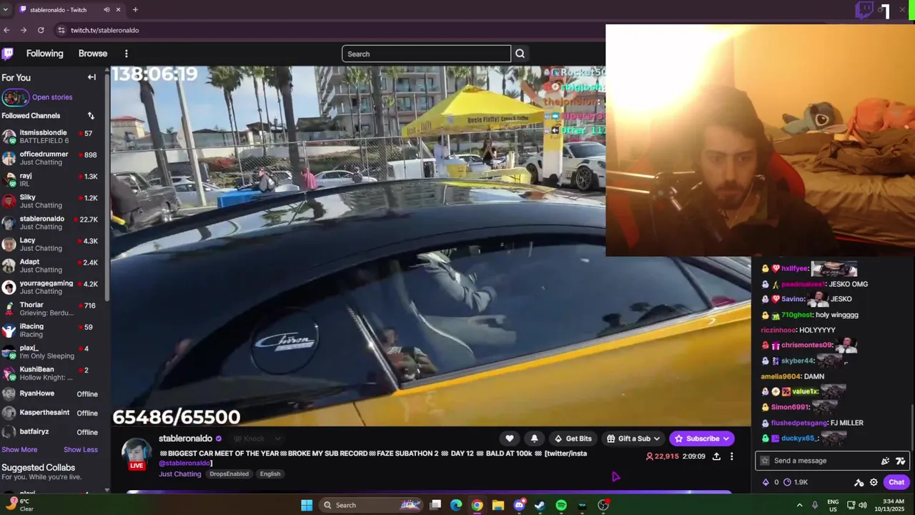This screenshot has height=515, width=915.
Task: Click Show More under followed channels
Action: point(19,450)
